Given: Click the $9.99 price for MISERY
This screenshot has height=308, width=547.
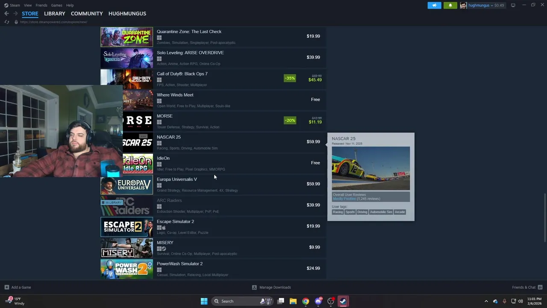Looking at the screenshot, I should pyautogui.click(x=315, y=247).
